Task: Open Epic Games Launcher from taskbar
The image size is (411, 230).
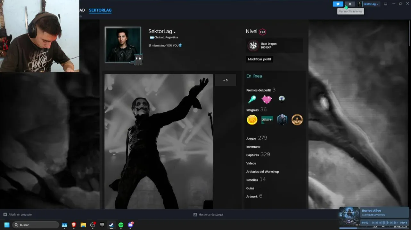Action: [102, 225]
